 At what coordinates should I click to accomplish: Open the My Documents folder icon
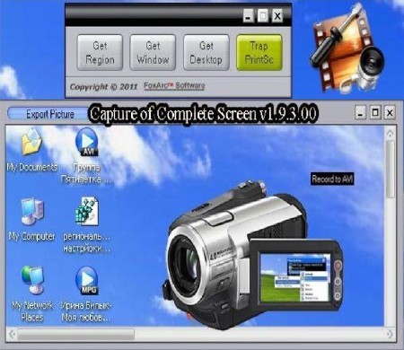click(x=31, y=141)
